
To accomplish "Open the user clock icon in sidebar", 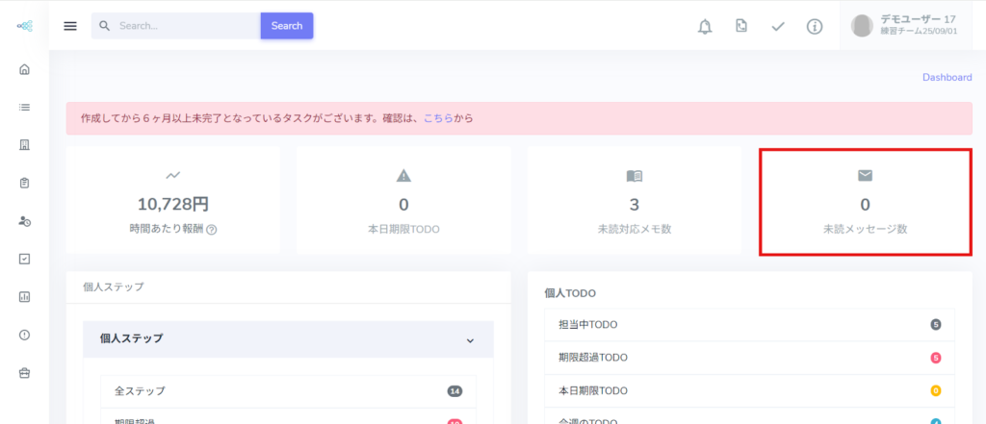I will 24,221.
